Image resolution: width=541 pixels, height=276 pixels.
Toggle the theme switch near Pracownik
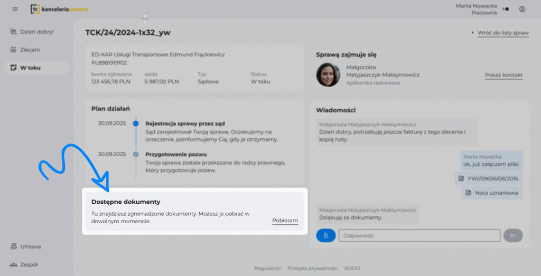point(506,9)
